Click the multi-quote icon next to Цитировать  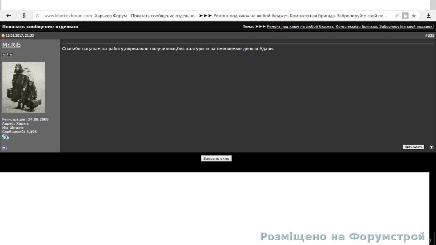(431, 147)
